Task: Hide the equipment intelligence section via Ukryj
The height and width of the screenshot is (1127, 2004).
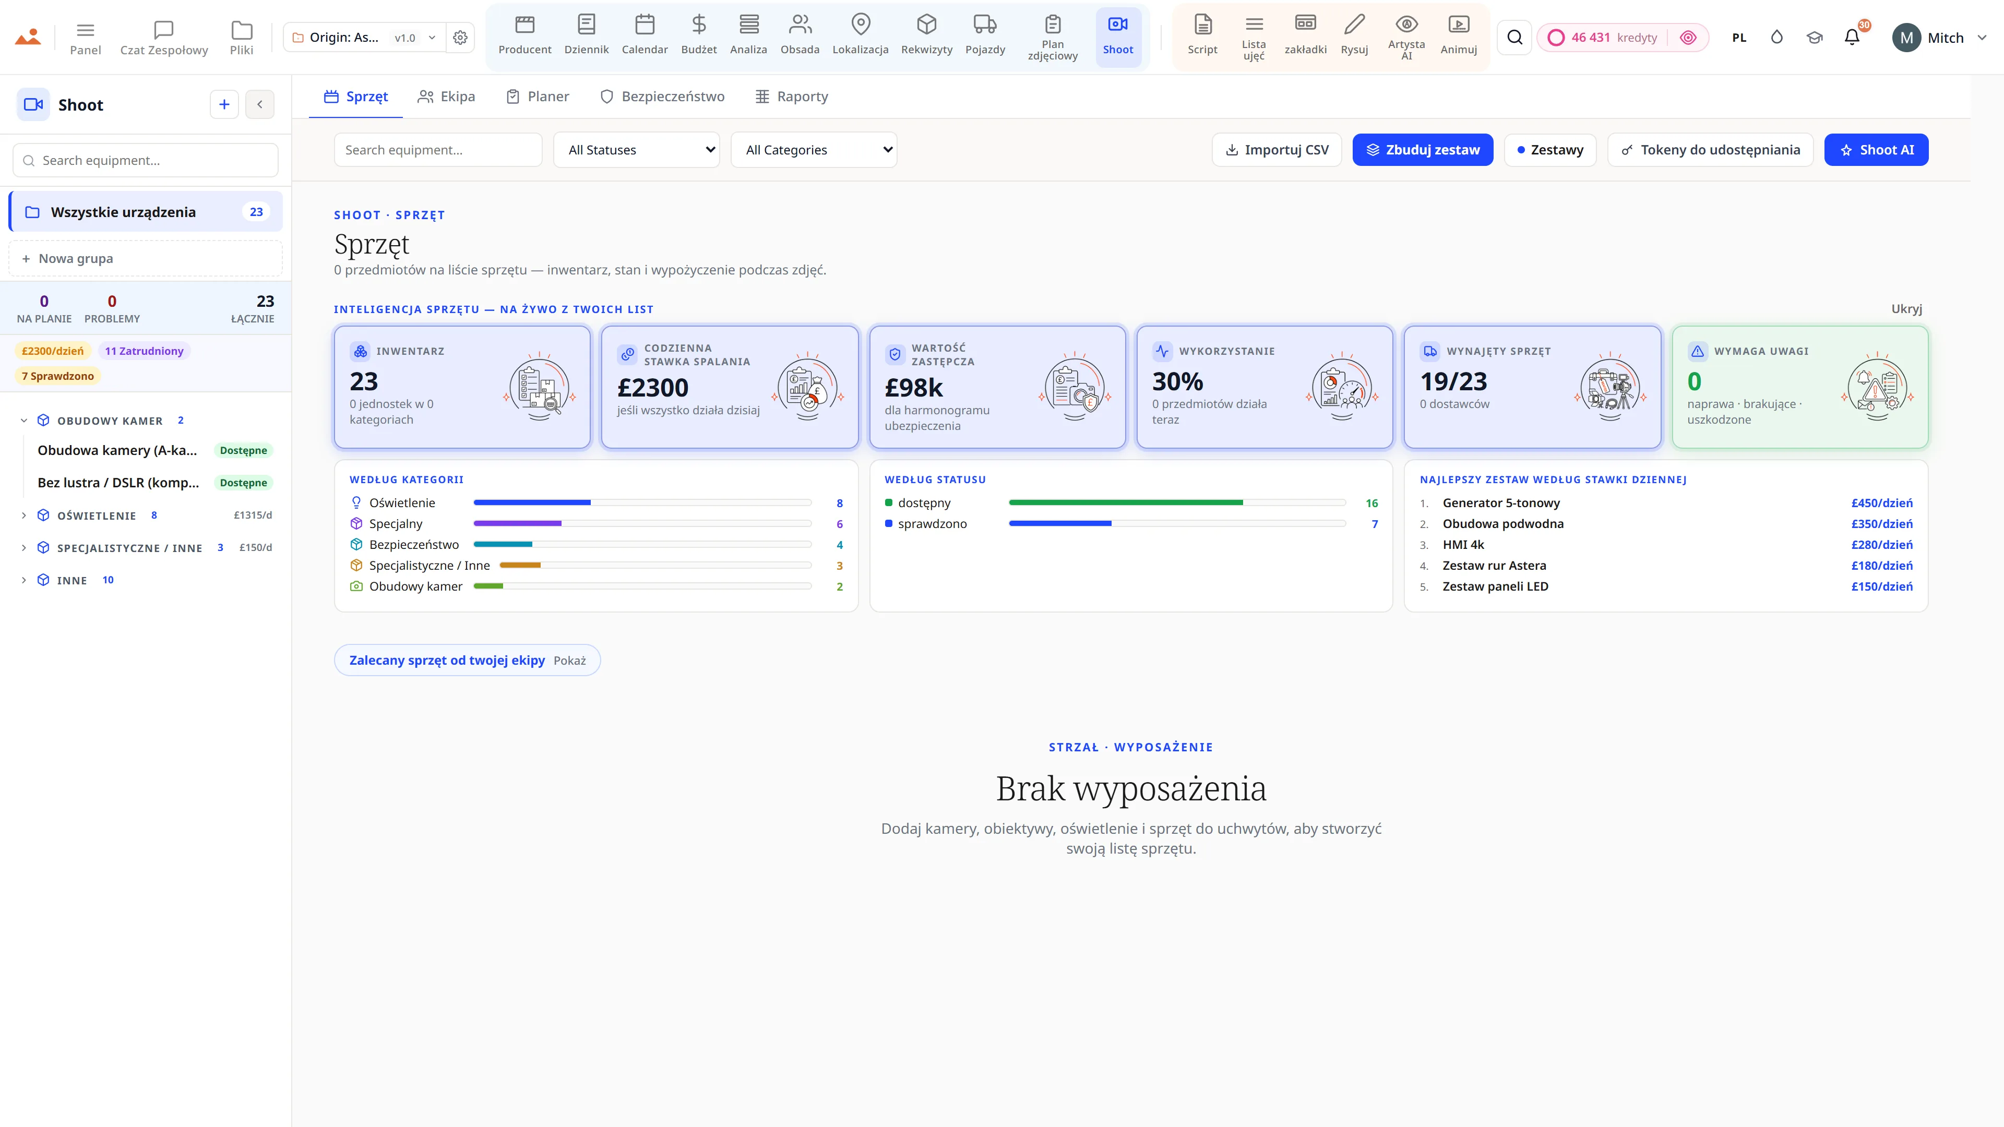Action: tap(1906, 309)
